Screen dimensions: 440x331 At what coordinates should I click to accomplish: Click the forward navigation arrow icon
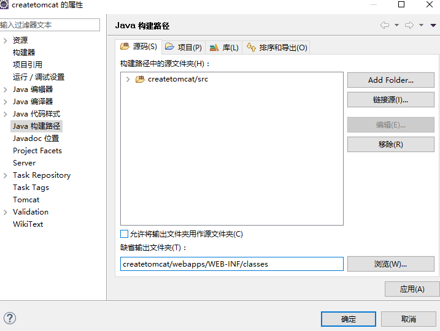tap(409, 25)
